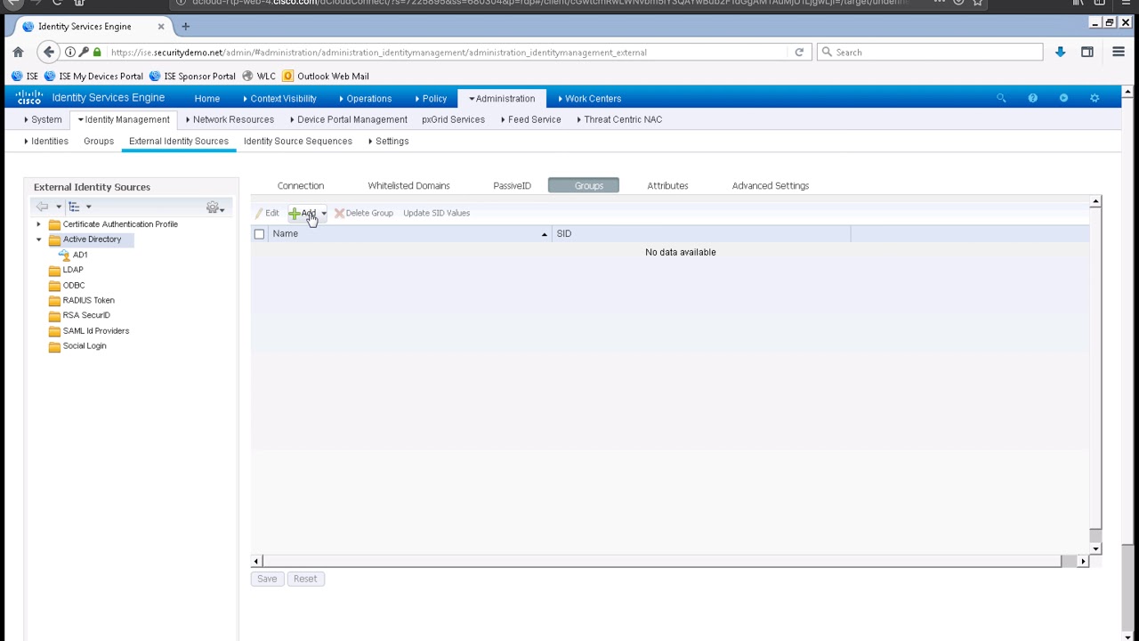Screen dimensions: 1139x641
Task: Switch to the Attributes tab
Action: click(667, 186)
